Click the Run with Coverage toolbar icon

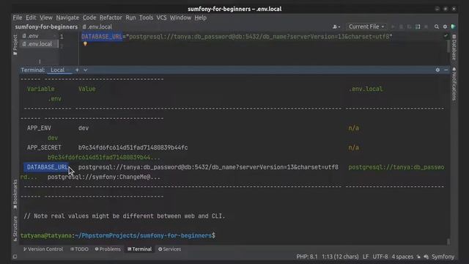[x=410, y=26]
